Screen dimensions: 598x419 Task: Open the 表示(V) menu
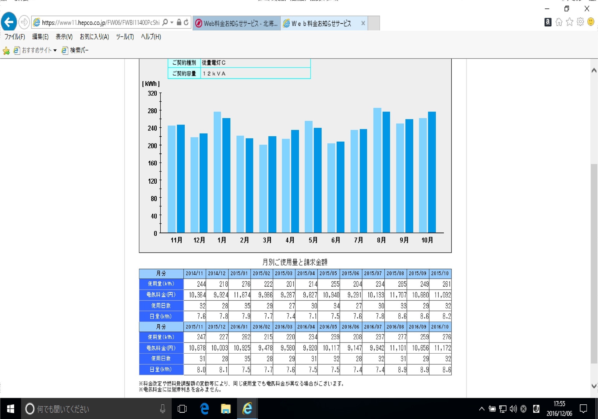(64, 37)
